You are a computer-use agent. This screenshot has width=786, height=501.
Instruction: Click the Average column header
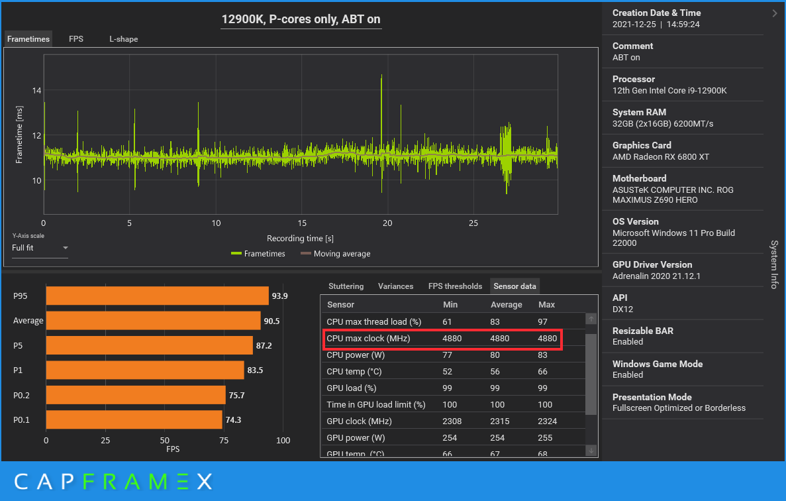point(506,304)
